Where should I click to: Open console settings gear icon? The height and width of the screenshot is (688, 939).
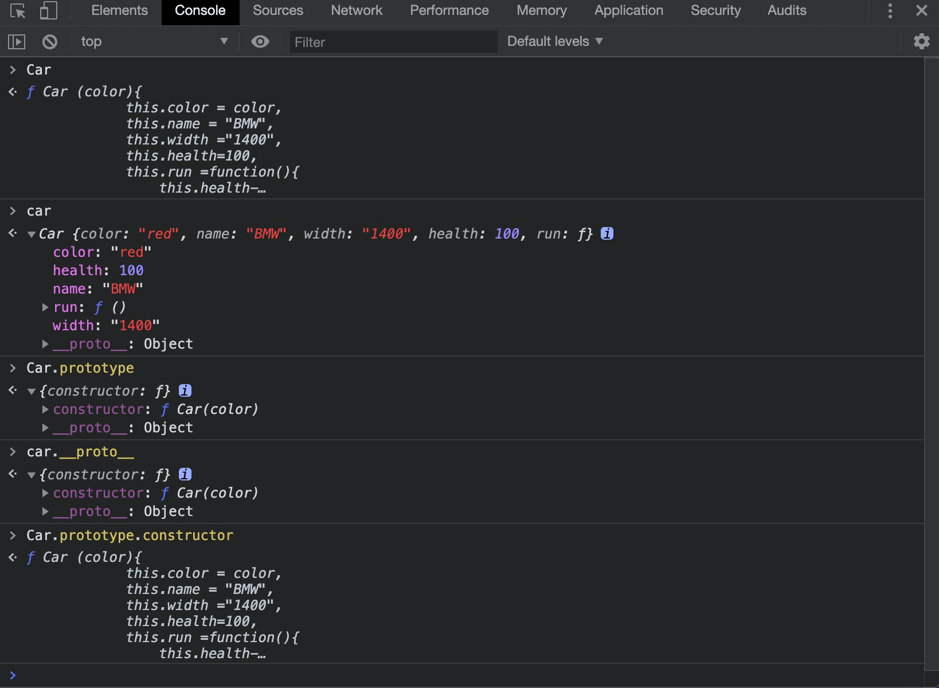click(x=921, y=41)
